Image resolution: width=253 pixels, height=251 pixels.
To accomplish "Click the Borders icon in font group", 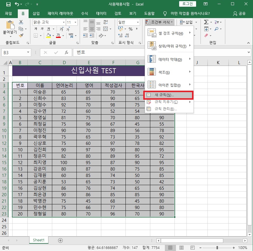I will [36, 36].
